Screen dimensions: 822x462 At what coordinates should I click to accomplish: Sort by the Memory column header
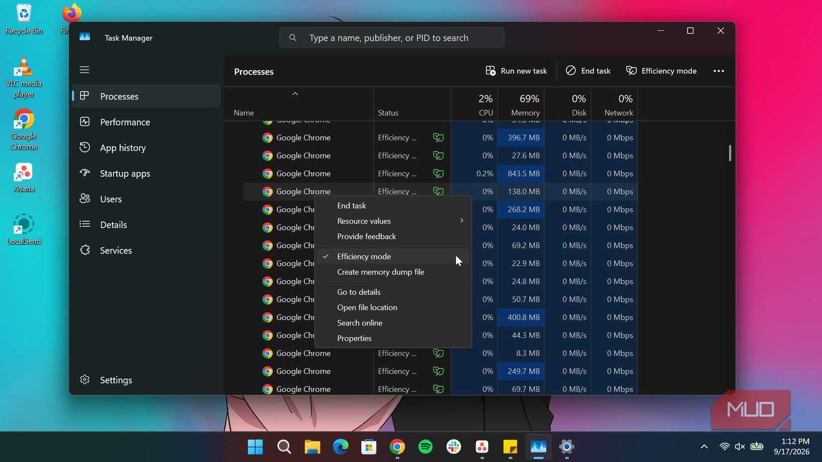pyautogui.click(x=521, y=105)
